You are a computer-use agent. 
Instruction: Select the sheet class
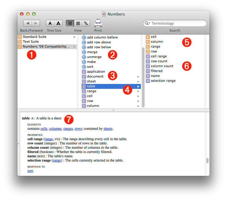click(x=111, y=82)
